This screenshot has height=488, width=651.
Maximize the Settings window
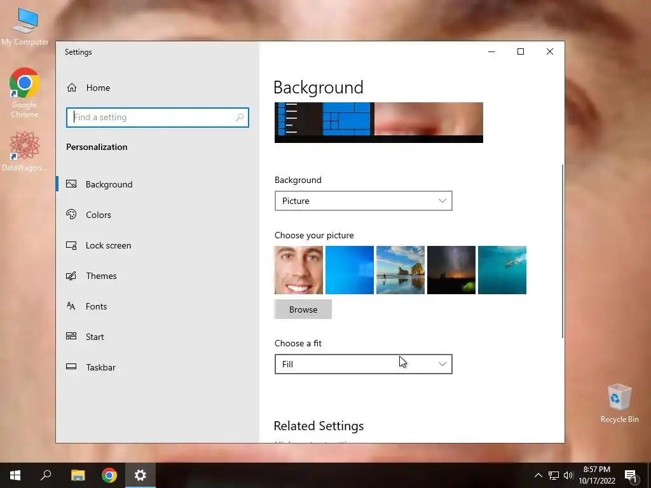[521, 51]
